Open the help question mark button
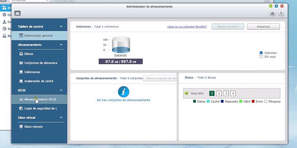297x148 pixels. tap(281, 13)
